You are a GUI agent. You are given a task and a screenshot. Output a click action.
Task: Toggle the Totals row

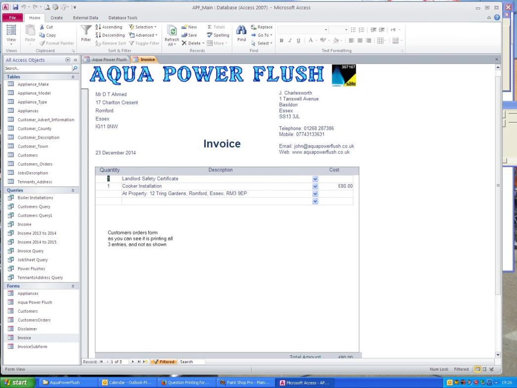click(x=216, y=27)
